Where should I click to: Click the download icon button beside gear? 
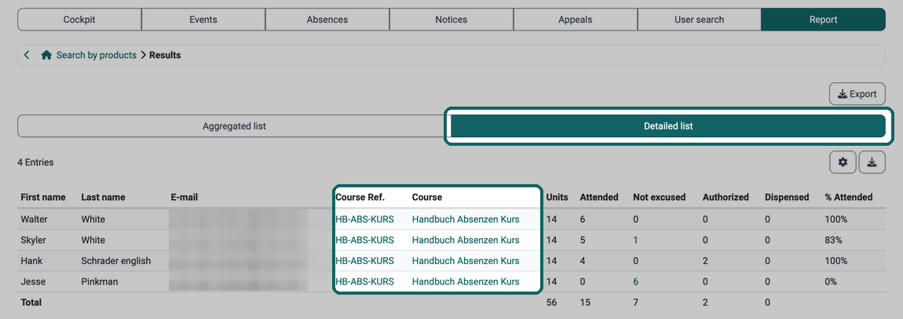(872, 163)
